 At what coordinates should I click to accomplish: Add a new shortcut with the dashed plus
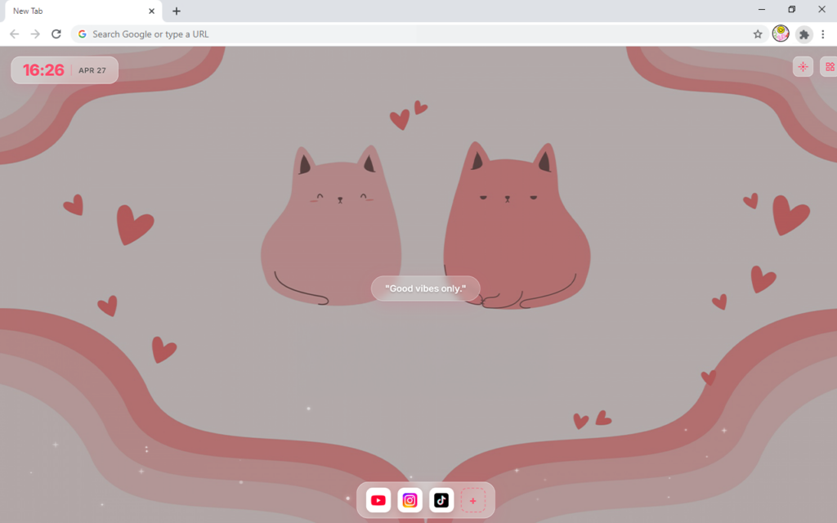click(x=472, y=500)
